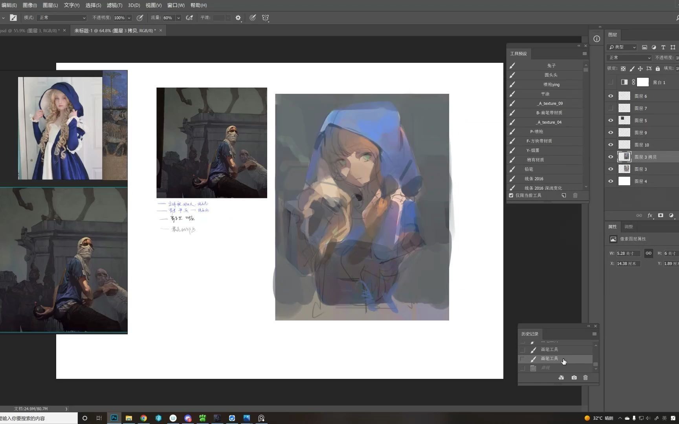The width and height of the screenshot is (679, 424).
Task: Take new history snapshot camera icon
Action: click(574, 377)
